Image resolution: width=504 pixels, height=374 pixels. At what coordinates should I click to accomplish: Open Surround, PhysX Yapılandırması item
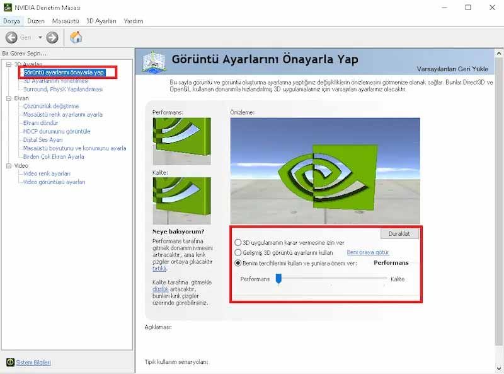[x=63, y=89]
